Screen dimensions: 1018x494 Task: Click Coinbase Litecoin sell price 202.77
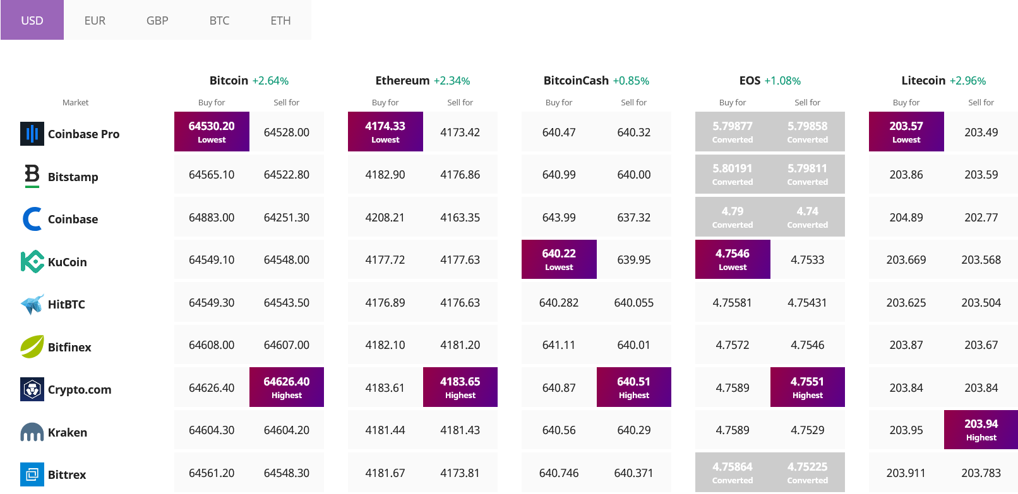point(981,218)
